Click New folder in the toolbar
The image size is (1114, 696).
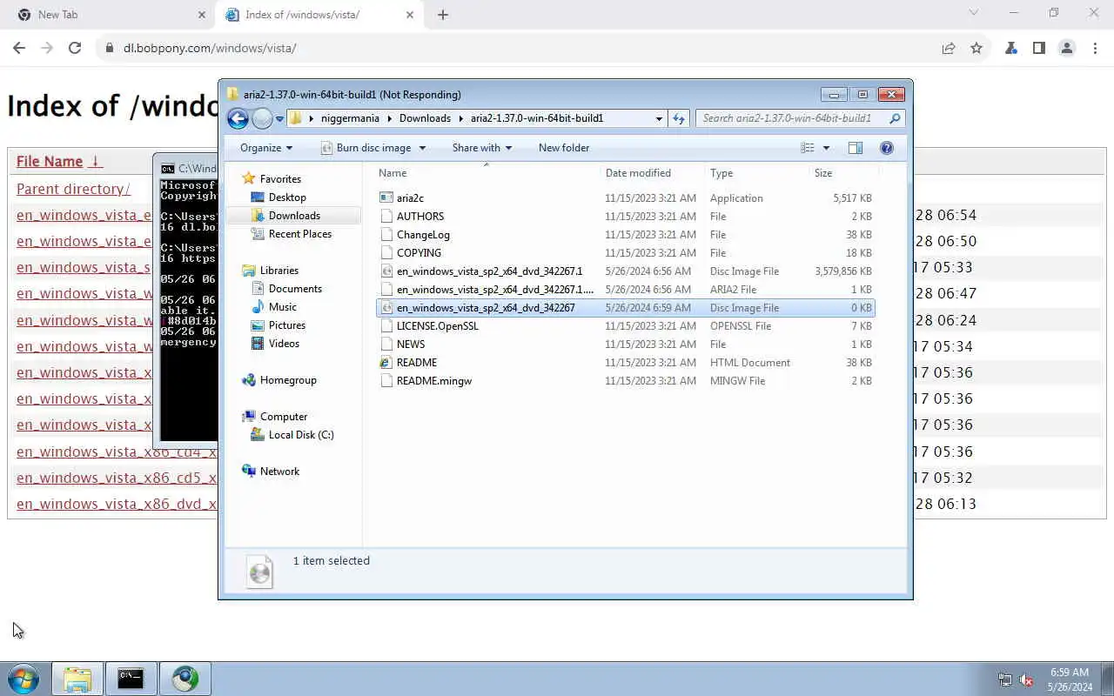[564, 148]
